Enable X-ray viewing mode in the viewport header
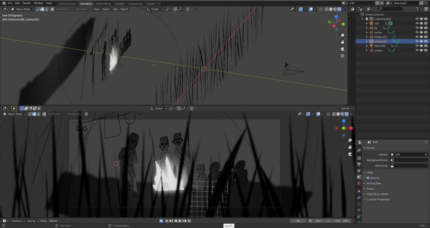The image size is (430, 228). (321, 9)
